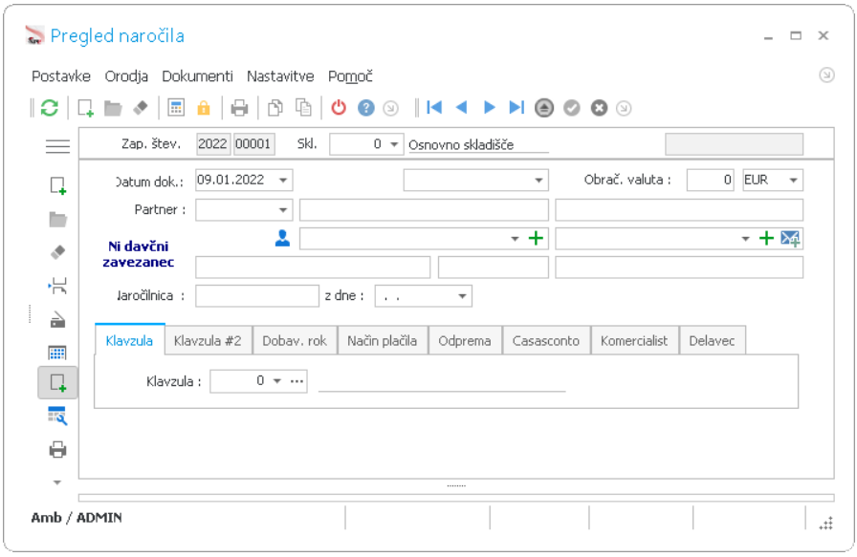Click the dark round eject-style icon
Viewport: 857px width, 557px height.
coord(544,108)
